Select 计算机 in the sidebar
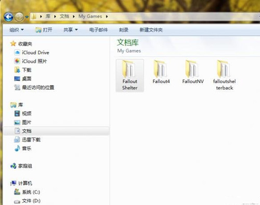The image size is (260, 205). [21, 183]
